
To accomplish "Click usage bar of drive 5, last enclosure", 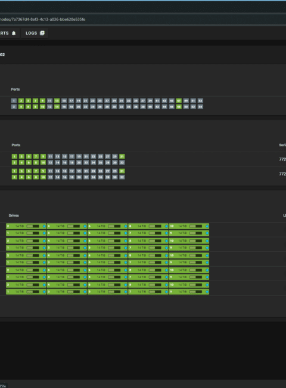I will click(114, 292).
